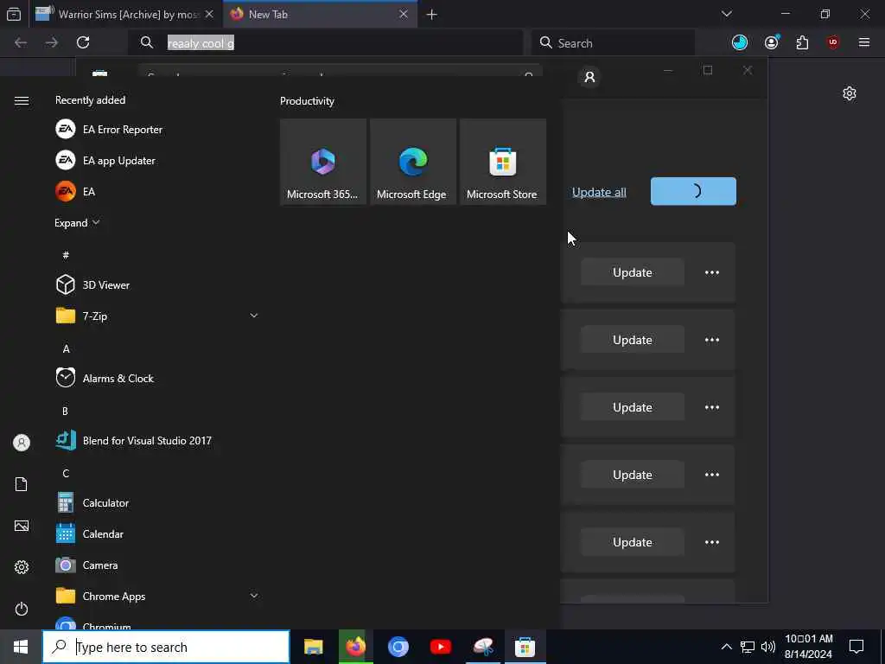Open more options for first update row
The width and height of the screenshot is (885, 664).
point(712,272)
